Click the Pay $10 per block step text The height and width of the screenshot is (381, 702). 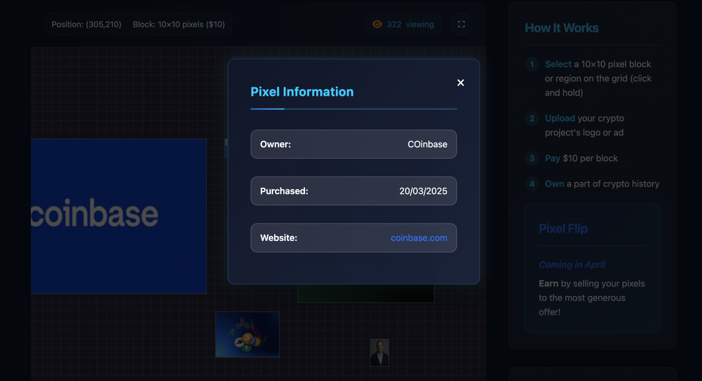[581, 159]
